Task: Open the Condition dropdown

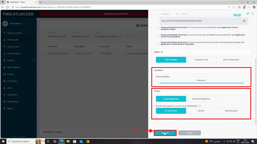Action: (x=169, y=14)
